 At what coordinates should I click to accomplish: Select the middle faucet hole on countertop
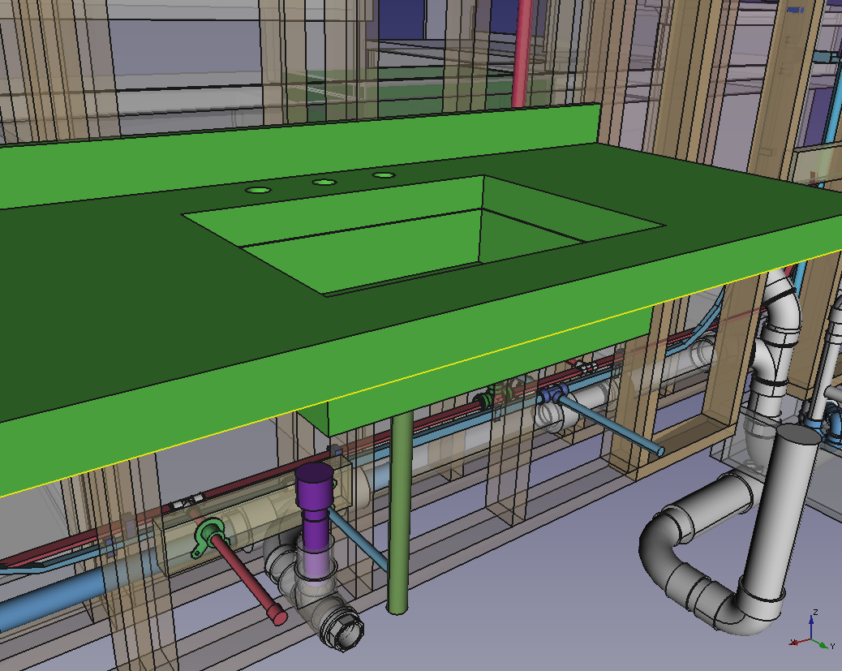pos(324,182)
